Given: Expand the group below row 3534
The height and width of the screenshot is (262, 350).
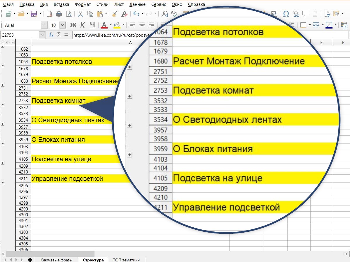Looking at the screenshot, I should pyautogui.click(x=3, y=124).
